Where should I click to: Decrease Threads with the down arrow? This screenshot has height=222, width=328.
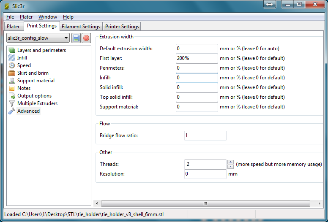pyautogui.click(x=230, y=167)
